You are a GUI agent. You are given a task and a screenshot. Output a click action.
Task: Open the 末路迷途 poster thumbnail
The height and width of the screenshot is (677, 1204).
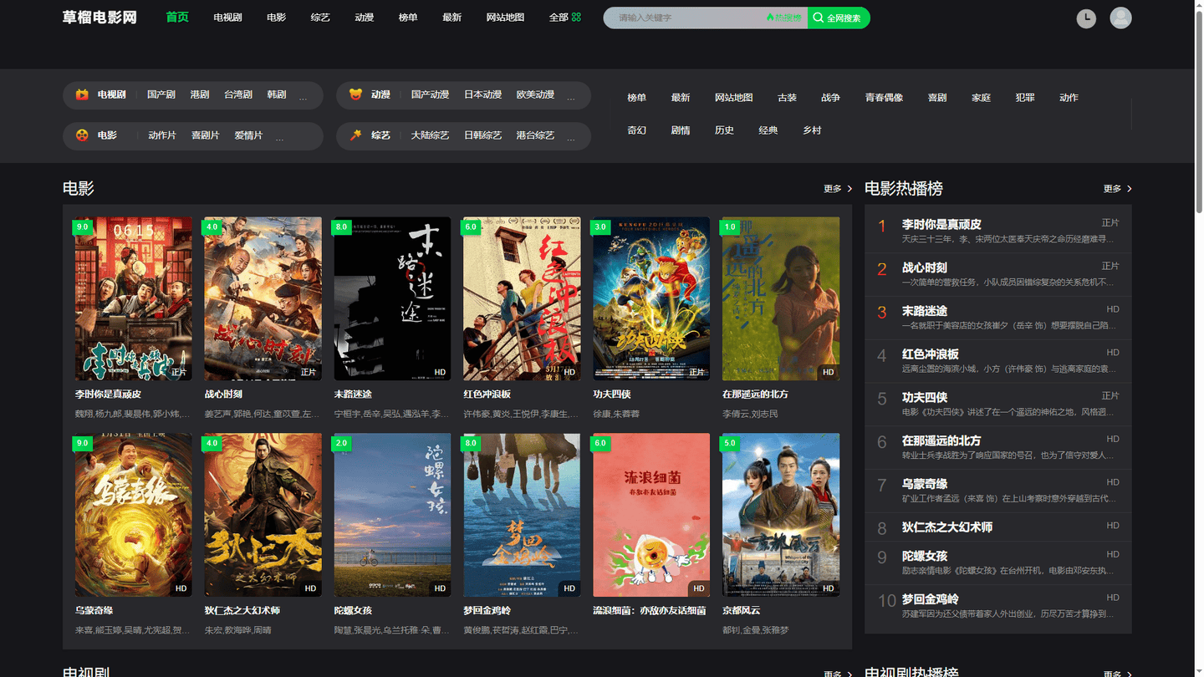pos(392,299)
